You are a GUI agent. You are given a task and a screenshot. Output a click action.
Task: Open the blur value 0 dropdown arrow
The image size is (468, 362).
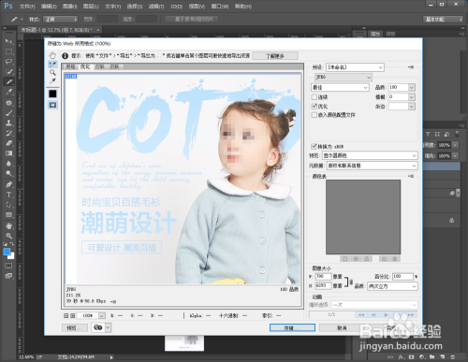tap(412, 97)
